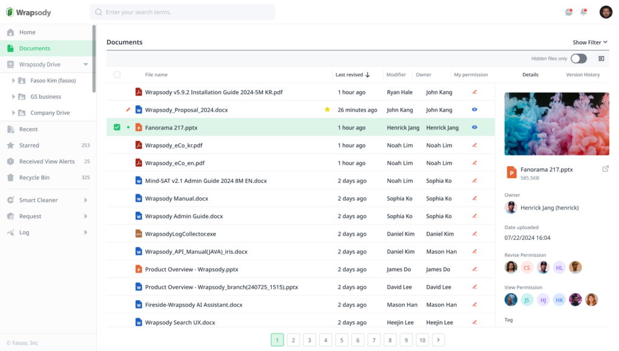Click the My permission column header
Screen dimensions: 619x351
(471, 74)
